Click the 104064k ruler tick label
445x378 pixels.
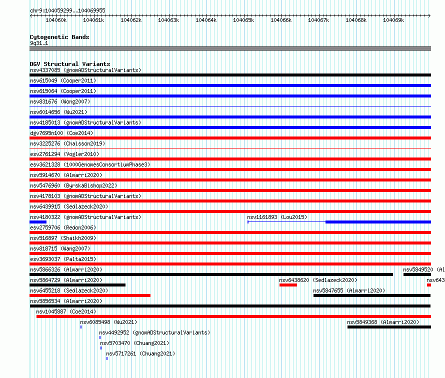click(x=206, y=20)
